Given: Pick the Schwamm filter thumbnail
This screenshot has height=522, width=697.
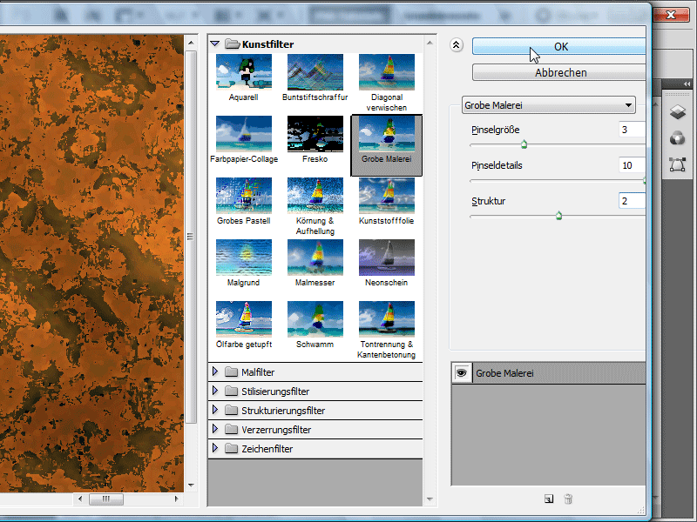Looking at the screenshot, I should coord(315,319).
